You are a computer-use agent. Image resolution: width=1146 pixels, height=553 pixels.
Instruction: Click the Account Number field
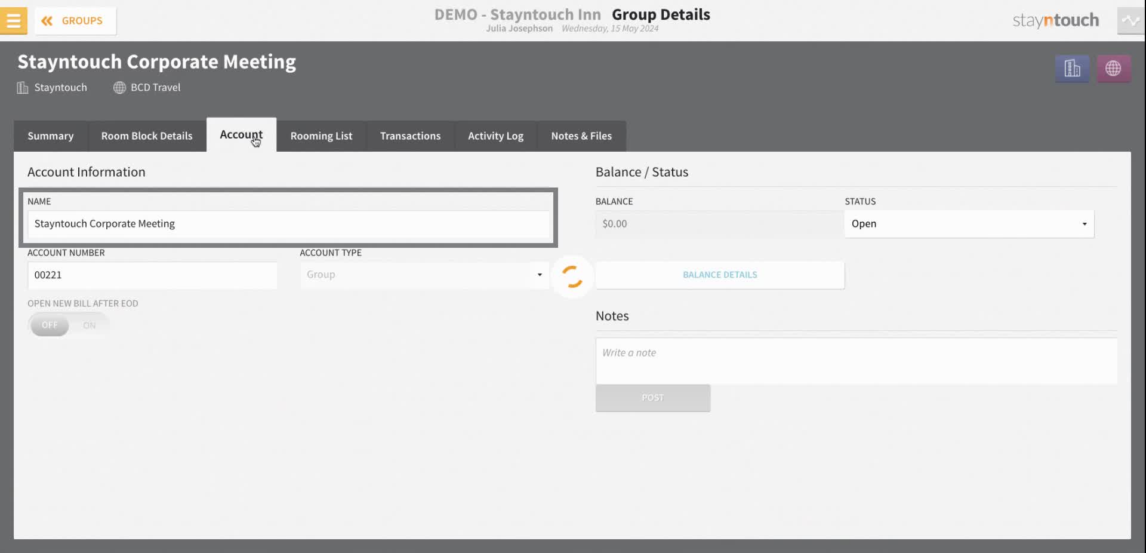point(152,275)
